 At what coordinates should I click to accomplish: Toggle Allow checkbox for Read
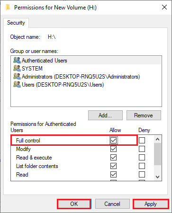click(x=113, y=174)
